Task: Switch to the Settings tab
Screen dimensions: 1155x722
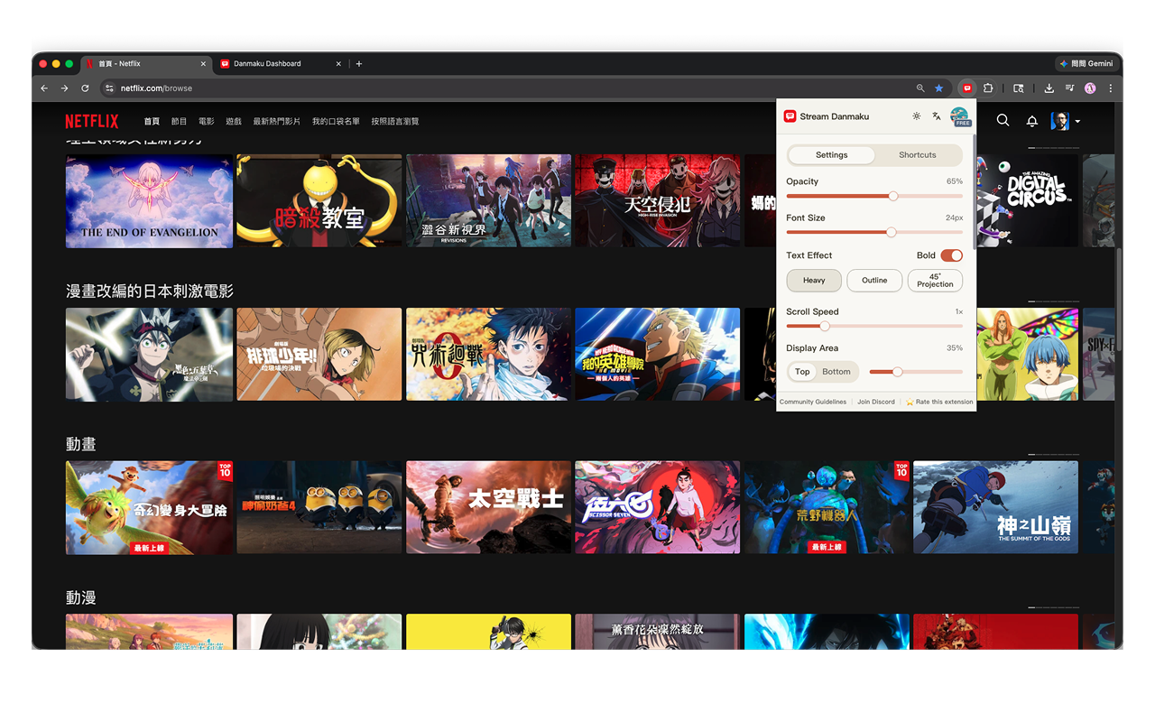Action: 832,155
